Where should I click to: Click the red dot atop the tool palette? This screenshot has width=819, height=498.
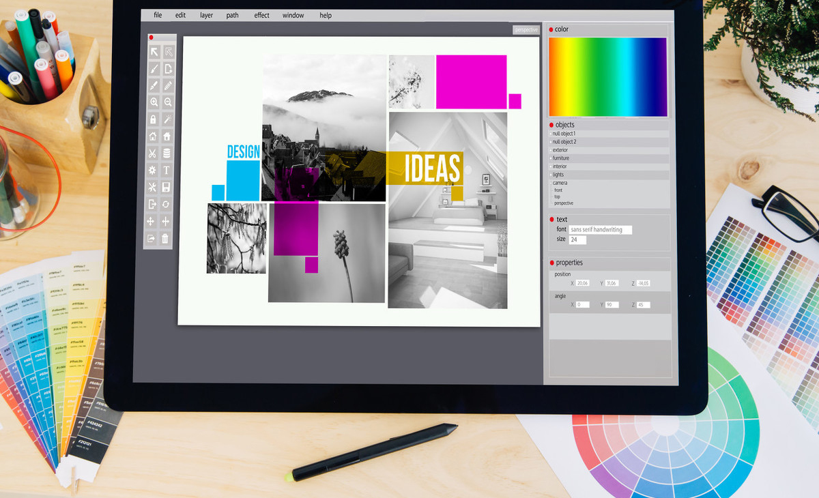coord(151,38)
